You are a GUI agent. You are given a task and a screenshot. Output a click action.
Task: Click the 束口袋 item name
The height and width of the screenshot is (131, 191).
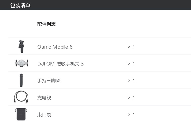44,115
